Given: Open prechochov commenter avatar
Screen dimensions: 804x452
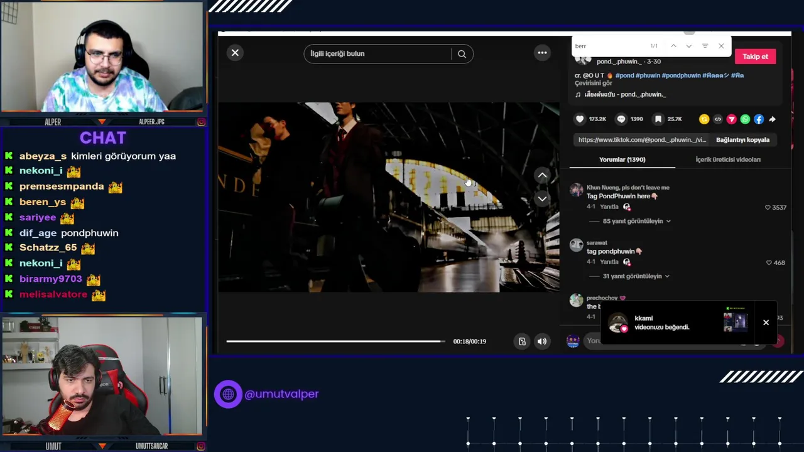Looking at the screenshot, I should (576, 300).
